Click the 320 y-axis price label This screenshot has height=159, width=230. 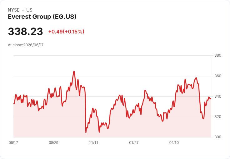tap(218, 117)
